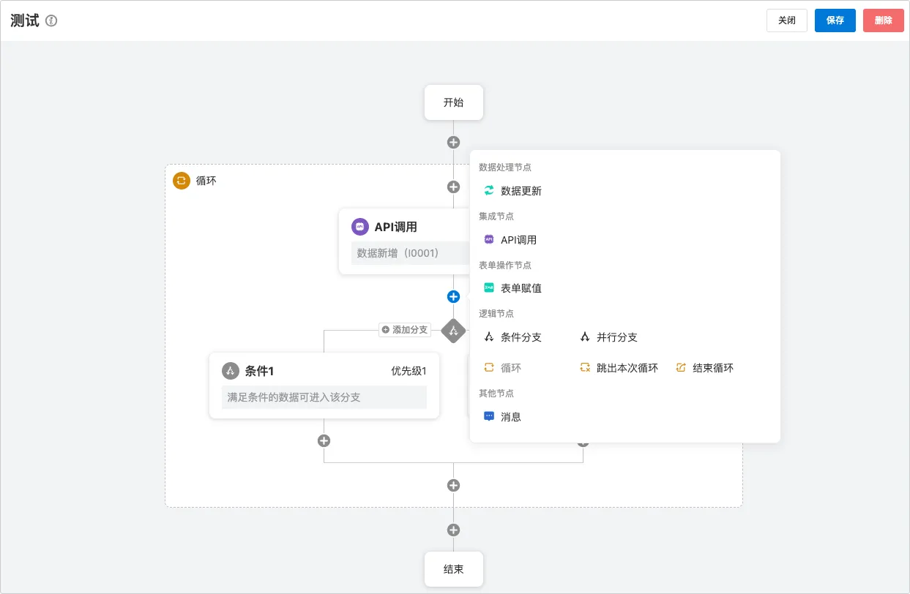Click the 测试 workflow title
The width and height of the screenshot is (910, 594).
(x=25, y=20)
